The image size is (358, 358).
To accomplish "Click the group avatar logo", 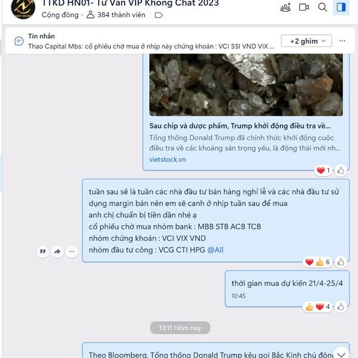I will coord(23,9).
